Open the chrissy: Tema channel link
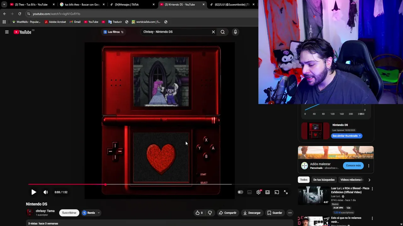Viewport: 403px width, 226px height. click(45, 211)
